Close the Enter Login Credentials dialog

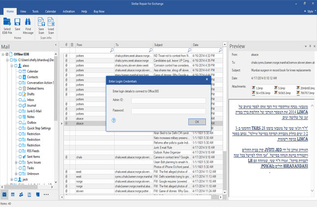[x=207, y=79]
